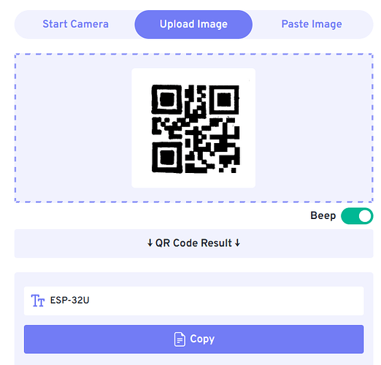Click the right down-arrow after QR Code Result
The width and height of the screenshot is (381, 365).
237,243
